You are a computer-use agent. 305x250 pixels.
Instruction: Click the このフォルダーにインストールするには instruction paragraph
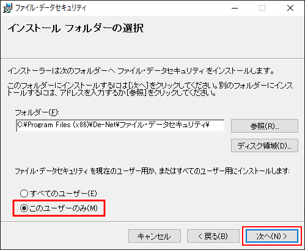click(150, 89)
